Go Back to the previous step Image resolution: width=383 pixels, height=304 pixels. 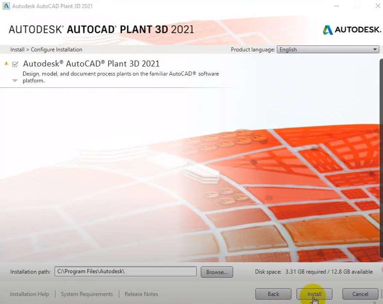[273, 294]
